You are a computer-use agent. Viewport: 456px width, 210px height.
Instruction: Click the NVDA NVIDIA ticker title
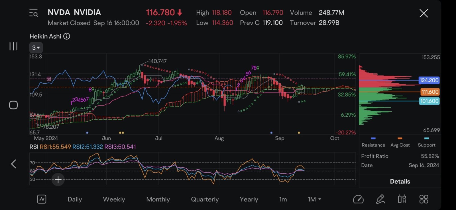74,13
